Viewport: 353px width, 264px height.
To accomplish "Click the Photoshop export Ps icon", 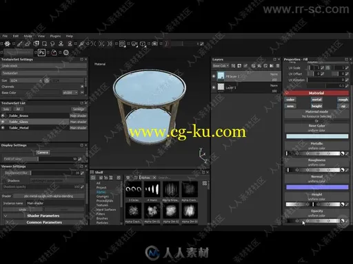I will click(x=41, y=52).
